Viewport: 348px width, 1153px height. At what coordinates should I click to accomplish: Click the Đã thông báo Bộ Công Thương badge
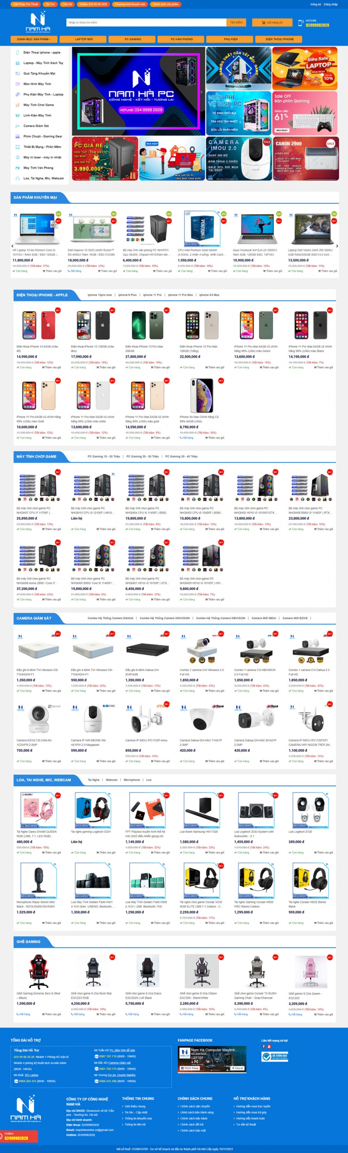coord(274,1056)
